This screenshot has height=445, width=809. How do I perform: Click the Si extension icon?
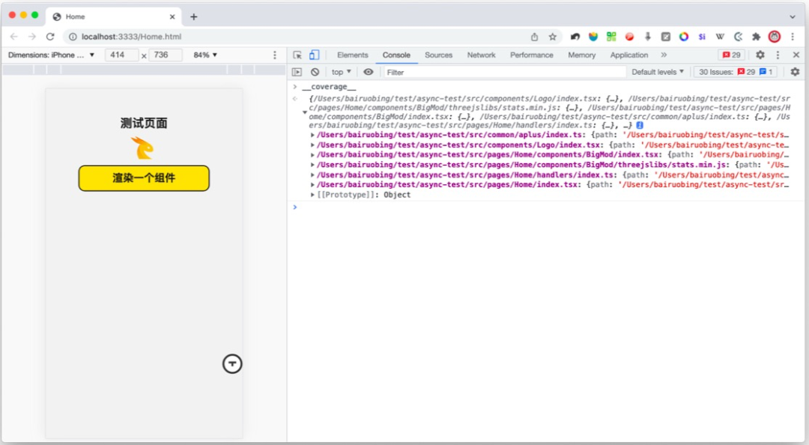[x=702, y=37]
